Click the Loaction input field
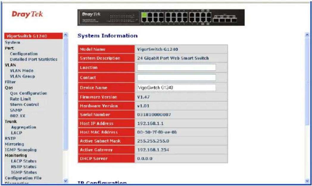The height and width of the screenshot is (186, 312). 177,68
